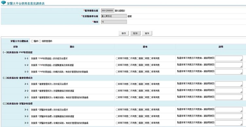Click the 家醫大平台體驗者 label
Screen dimensions: 246x127
pyautogui.click(x=19, y=41)
